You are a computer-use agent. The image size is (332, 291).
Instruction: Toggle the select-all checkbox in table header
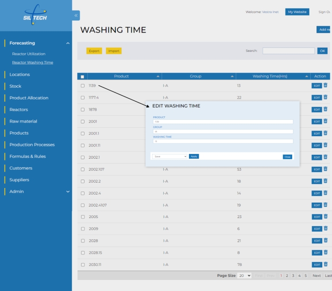82,77
